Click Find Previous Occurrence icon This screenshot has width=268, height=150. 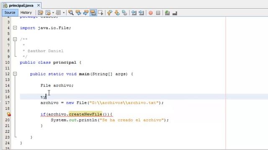coord(78,13)
